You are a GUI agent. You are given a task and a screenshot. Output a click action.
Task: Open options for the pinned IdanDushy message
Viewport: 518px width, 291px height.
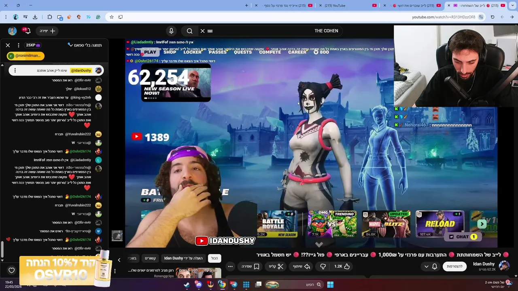click(15, 71)
